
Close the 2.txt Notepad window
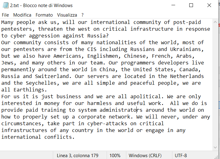pos(210,6)
